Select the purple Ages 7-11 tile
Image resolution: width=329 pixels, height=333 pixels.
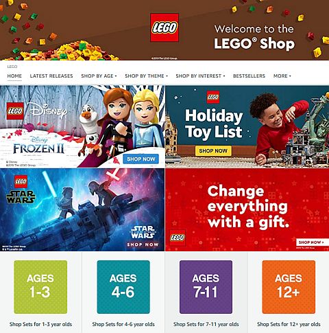point(206,287)
